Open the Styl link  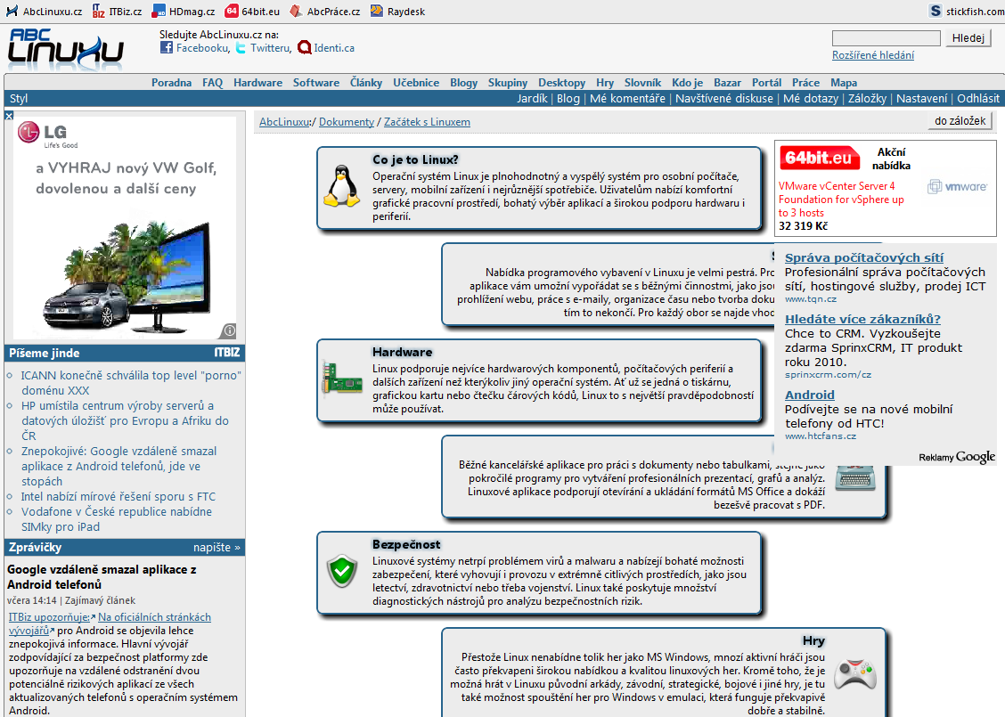pyautogui.click(x=19, y=98)
